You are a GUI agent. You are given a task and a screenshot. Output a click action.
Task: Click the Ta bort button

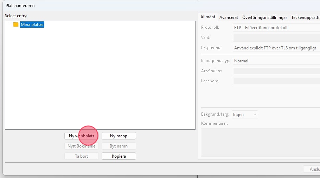[x=82, y=156]
